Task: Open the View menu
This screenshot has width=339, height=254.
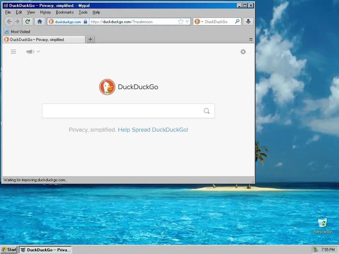Action: pos(31,12)
